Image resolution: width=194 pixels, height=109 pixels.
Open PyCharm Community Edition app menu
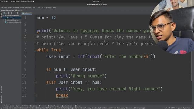pyautogui.click(x=22, y=1)
